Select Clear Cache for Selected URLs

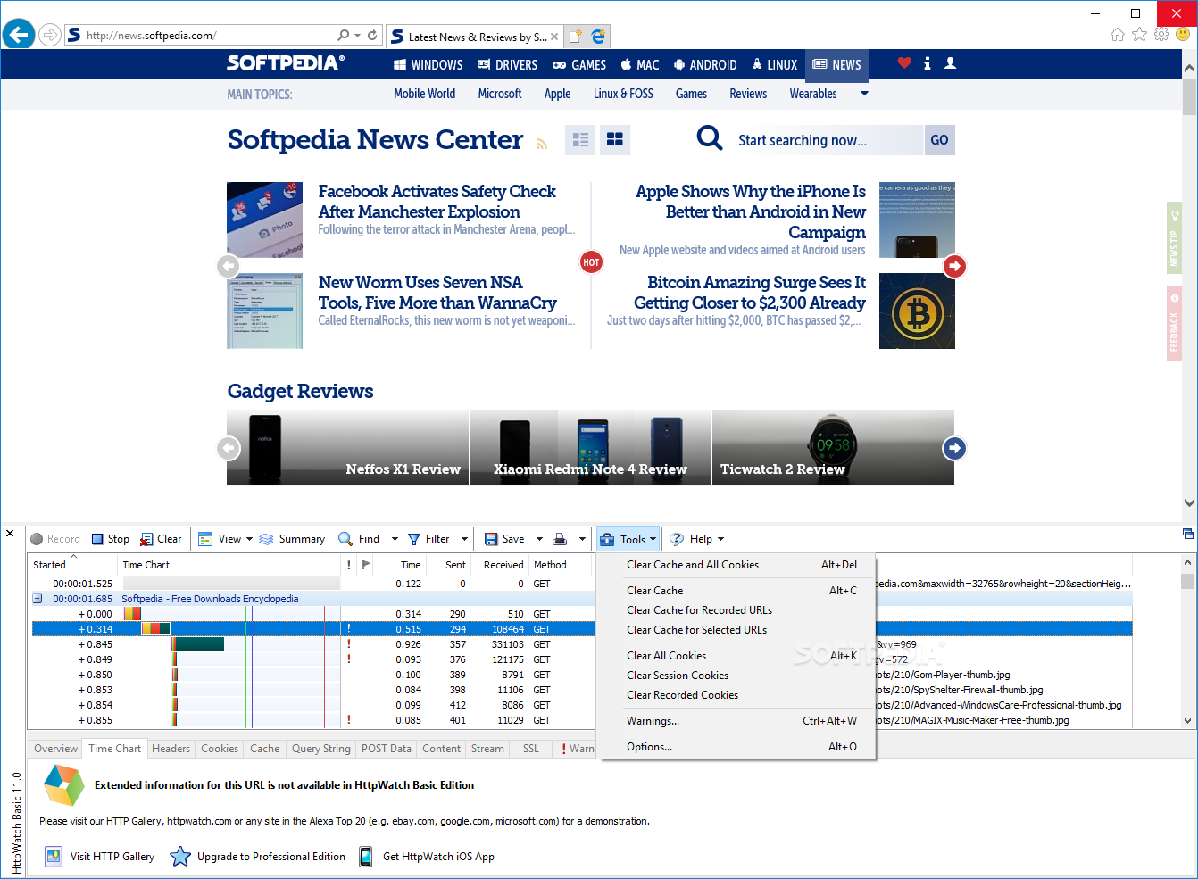737,630
